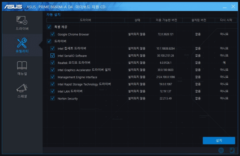Select the 유틸리티 wrench icon
The image size is (240, 156).
tap(22, 43)
